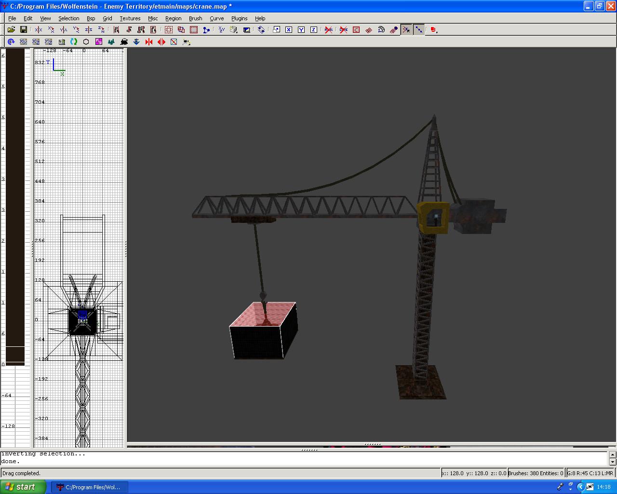Click the taskbar clock showing 14:18
Viewport: 617px width, 494px height.
[x=604, y=487]
